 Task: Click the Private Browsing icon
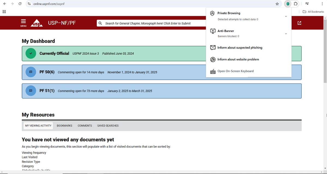pos(213,13)
